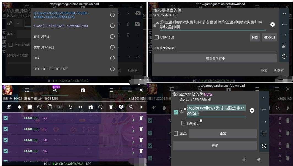Click the 更多 button in Byte dialog

215,145
